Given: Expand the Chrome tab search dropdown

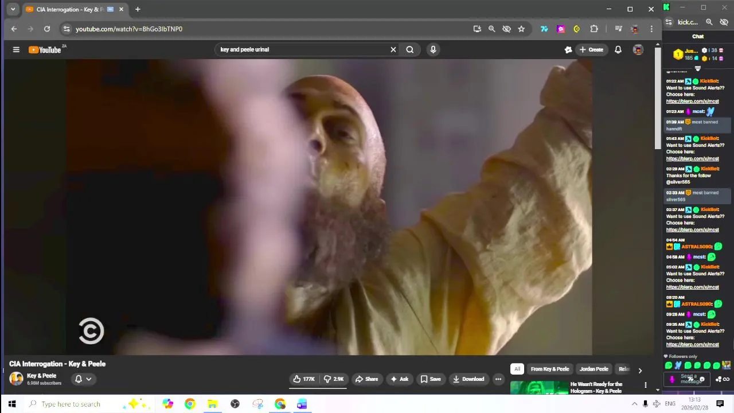Looking at the screenshot, I should 13,9.
